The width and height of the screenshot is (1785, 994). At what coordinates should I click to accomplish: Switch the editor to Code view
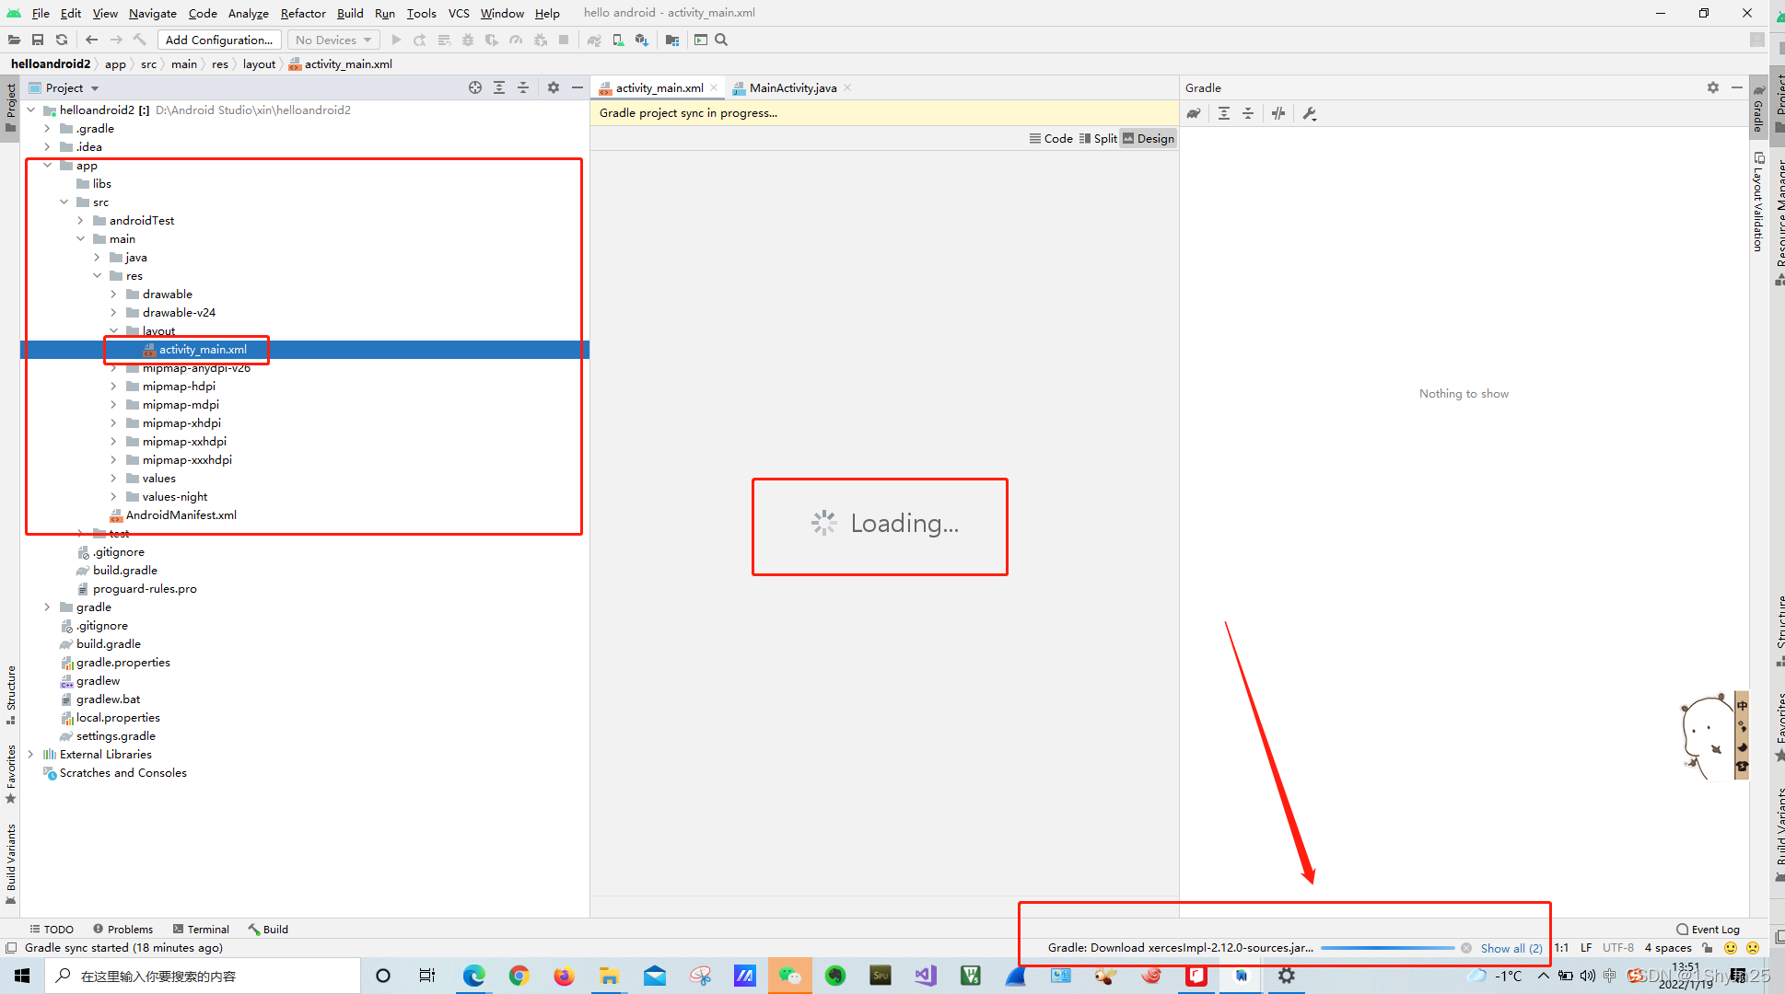pos(1051,138)
